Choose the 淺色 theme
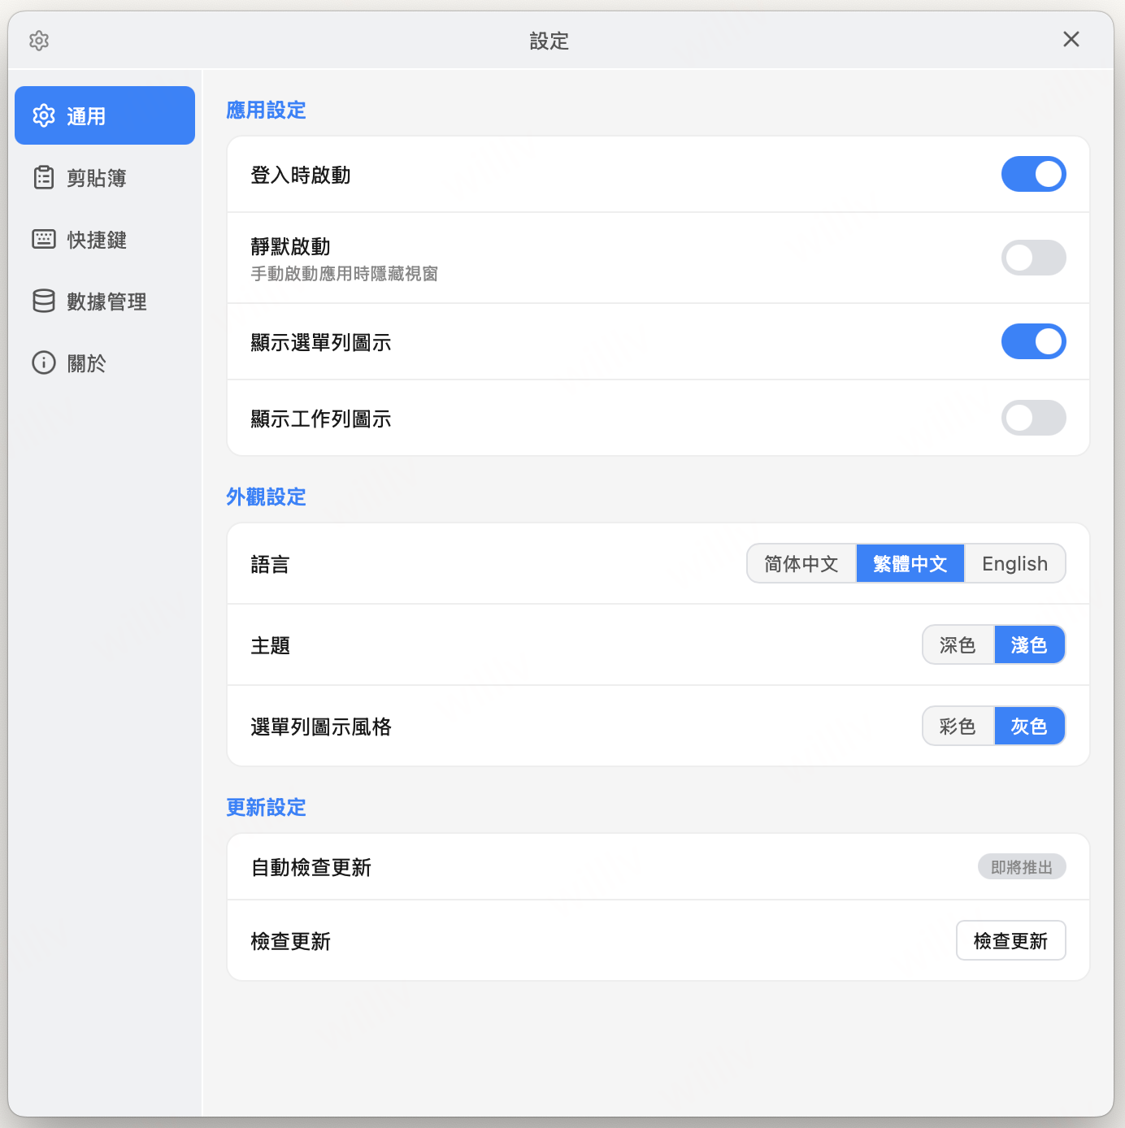1125x1128 pixels. [x=1029, y=644]
